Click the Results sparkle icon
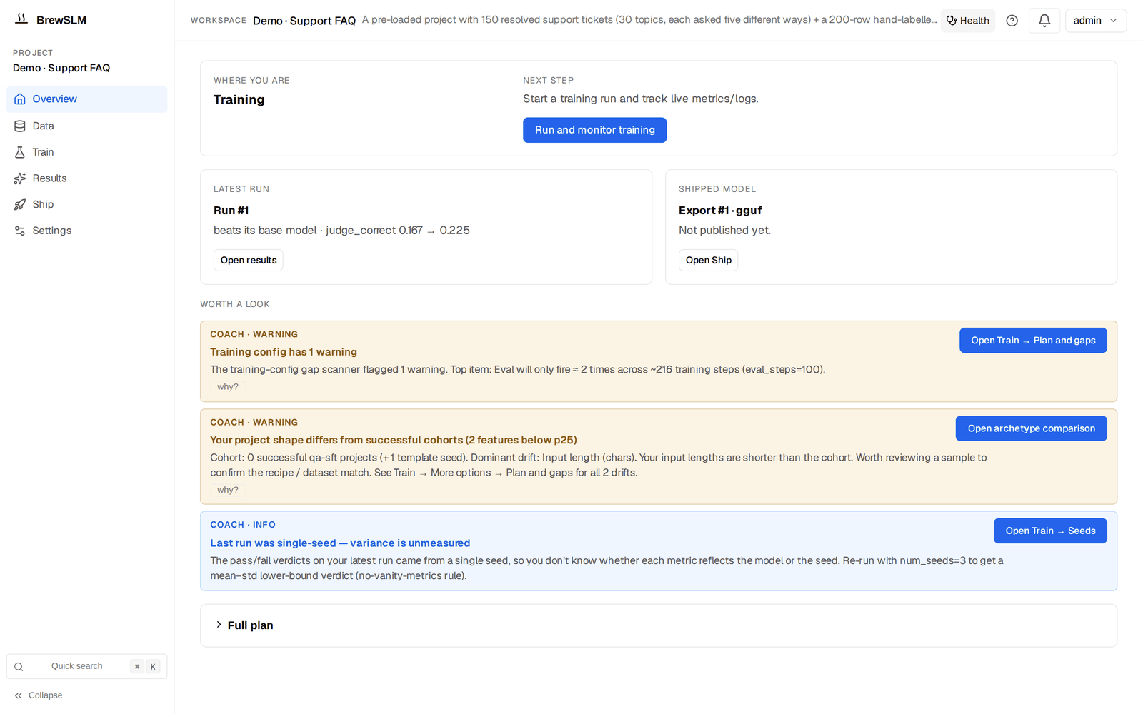 pos(20,178)
